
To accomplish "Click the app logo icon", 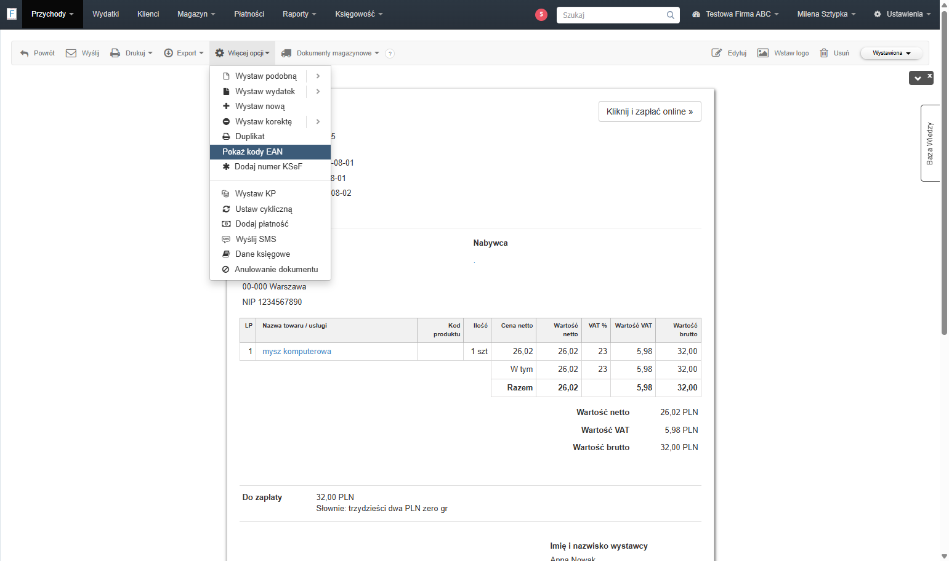I will (11, 14).
